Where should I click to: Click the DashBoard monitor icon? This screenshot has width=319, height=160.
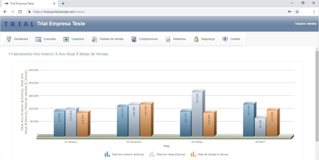(9, 39)
